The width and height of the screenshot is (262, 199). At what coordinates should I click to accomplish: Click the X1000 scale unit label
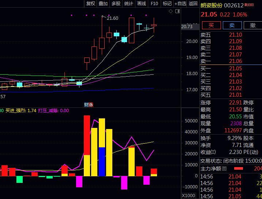pyautogui.click(x=190, y=196)
